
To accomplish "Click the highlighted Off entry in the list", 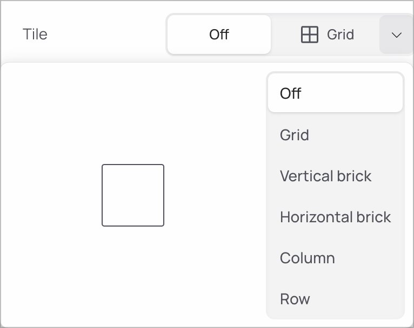I will click(x=335, y=93).
